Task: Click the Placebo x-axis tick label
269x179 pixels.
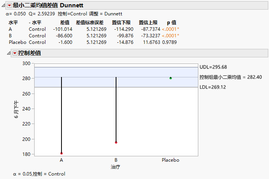Action: tap(171, 160)
